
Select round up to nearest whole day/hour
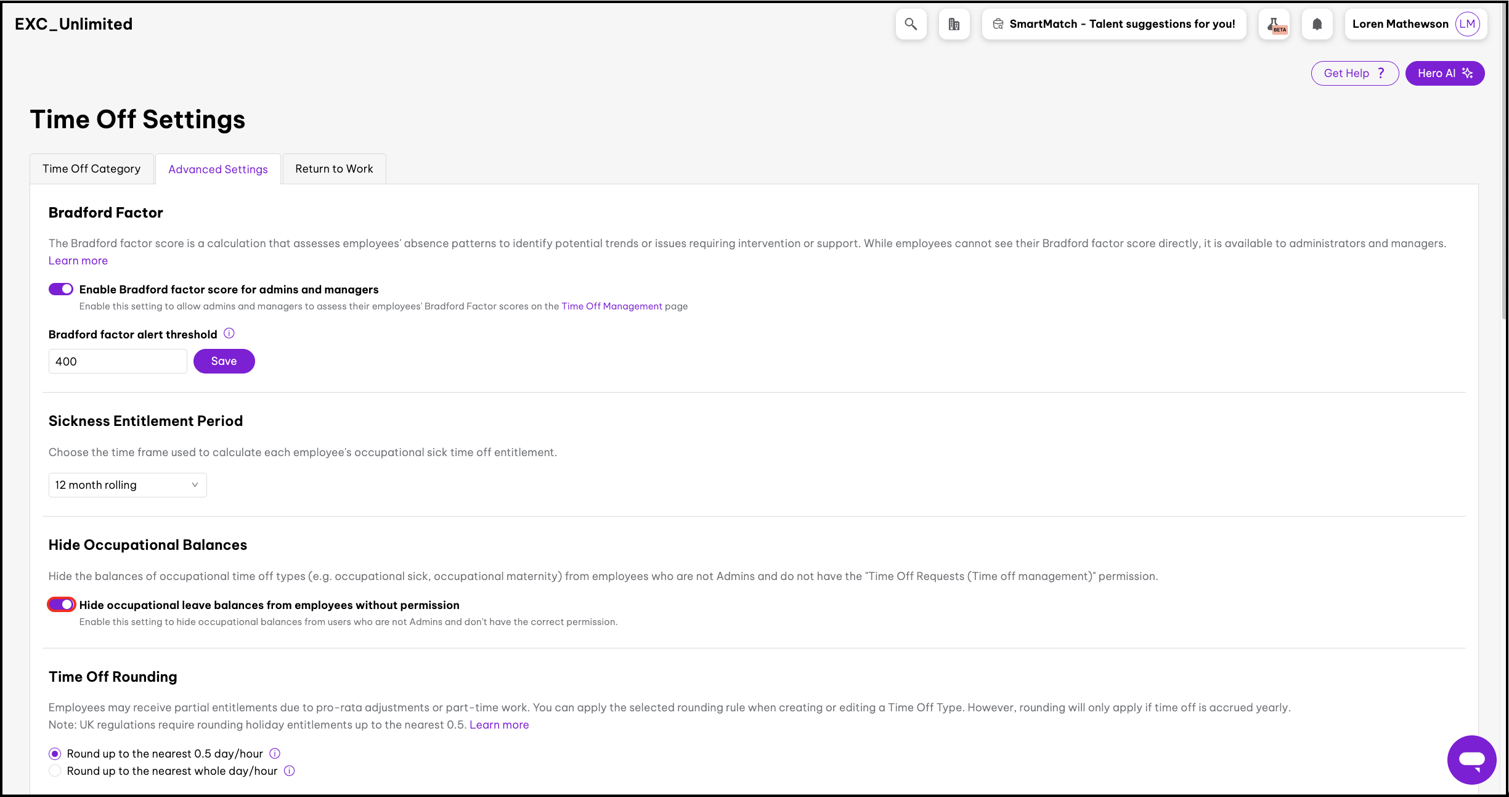55,770
